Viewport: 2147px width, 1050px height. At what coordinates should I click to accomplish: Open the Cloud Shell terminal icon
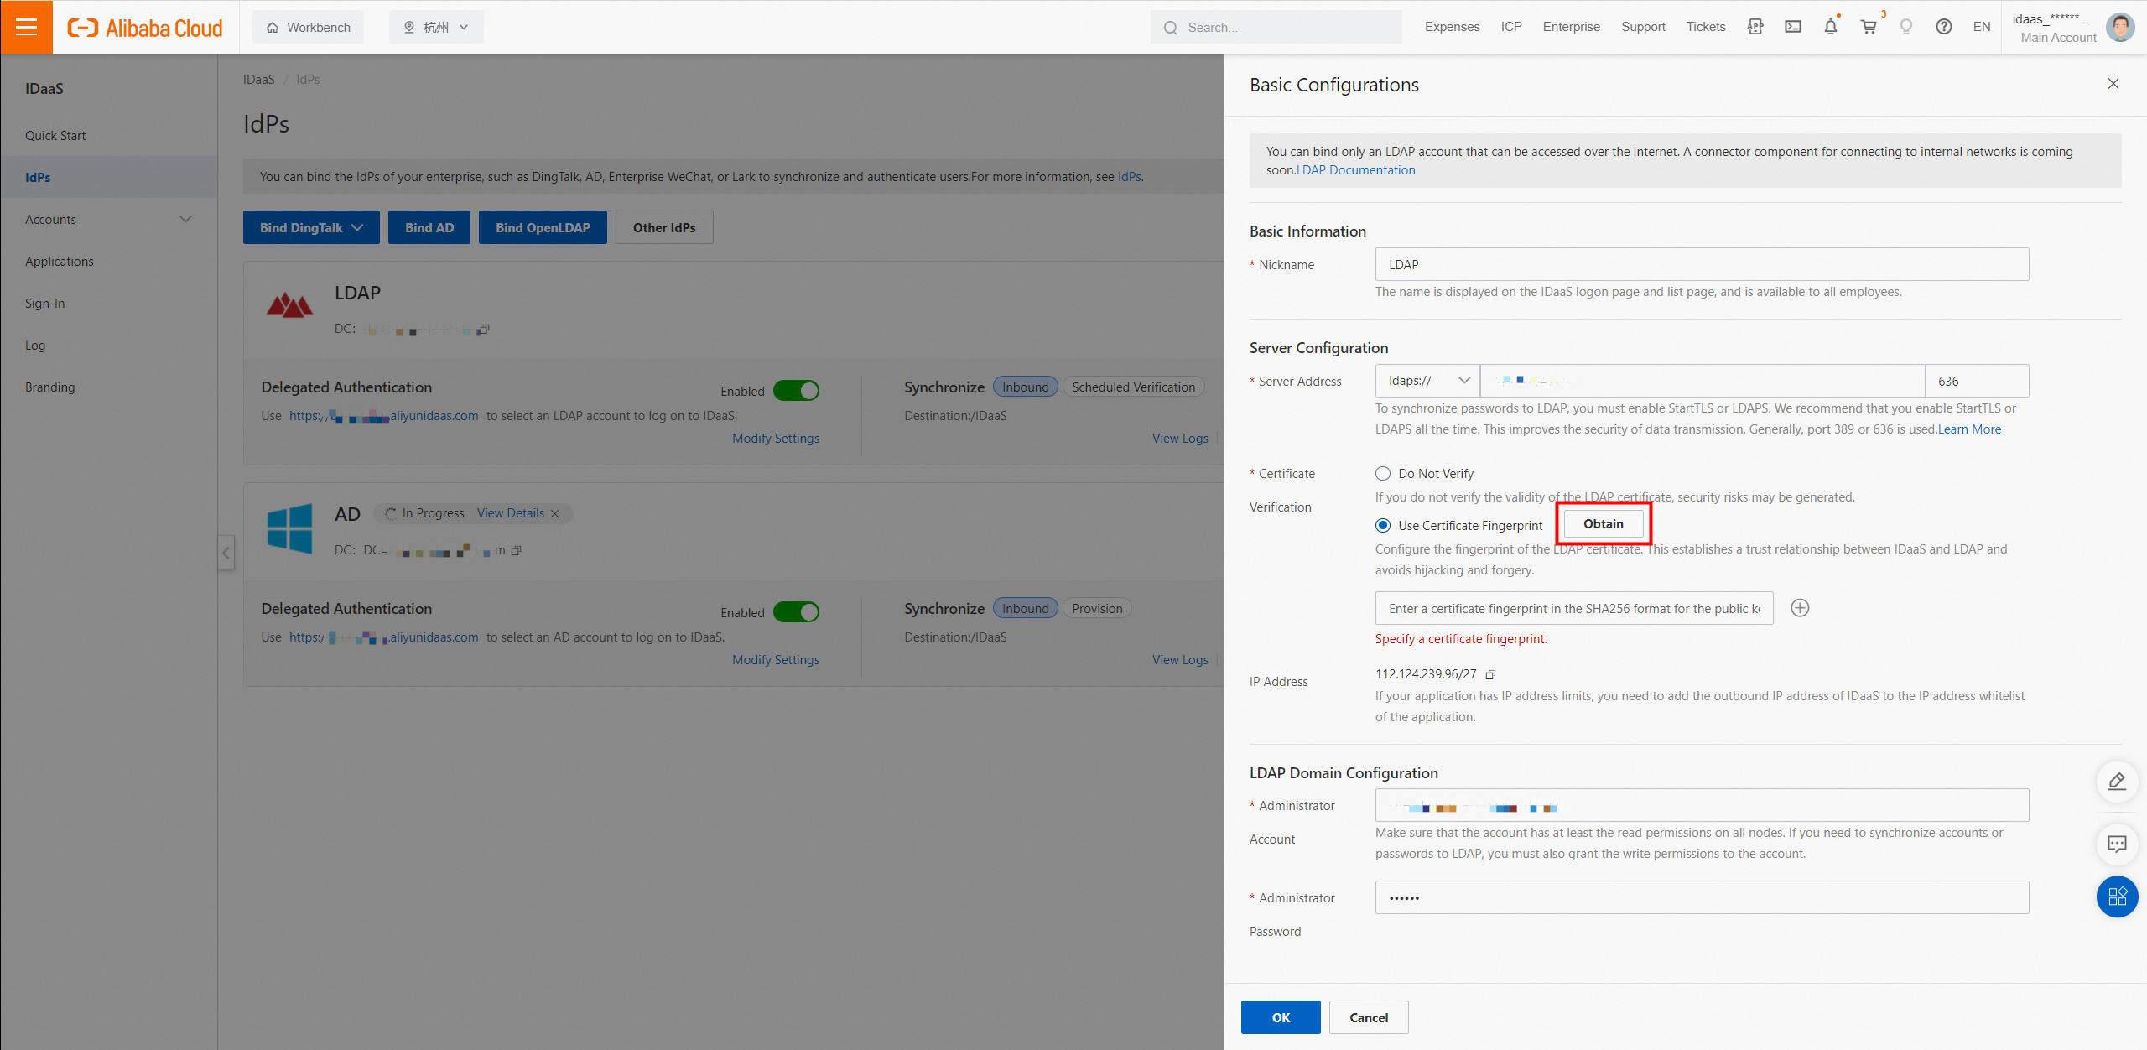1793,27
